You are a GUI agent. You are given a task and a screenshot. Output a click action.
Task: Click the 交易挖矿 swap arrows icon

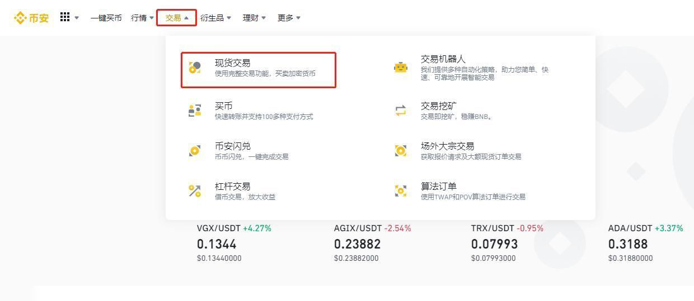click(x=401, y=111)
